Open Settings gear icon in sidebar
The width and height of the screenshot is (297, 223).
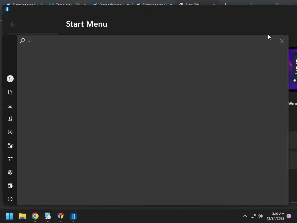click(10, 172)
